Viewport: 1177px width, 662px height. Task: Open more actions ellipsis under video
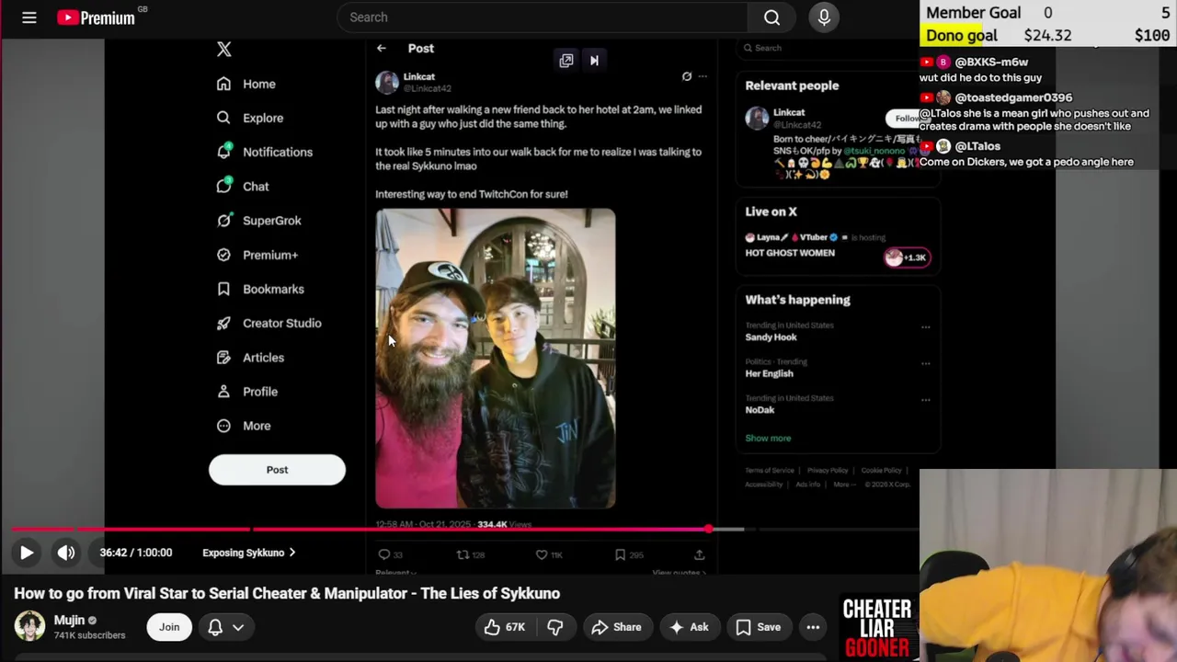(813, 627)
